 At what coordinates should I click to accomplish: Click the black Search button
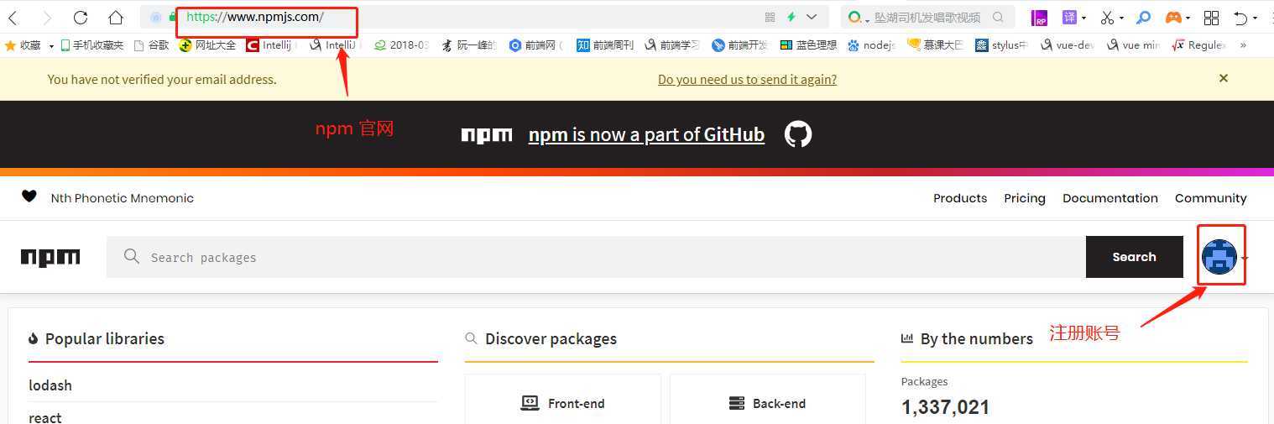coord(1134,257)
